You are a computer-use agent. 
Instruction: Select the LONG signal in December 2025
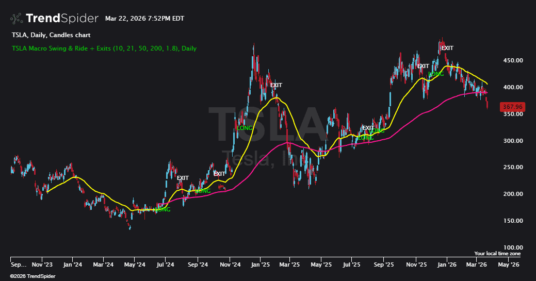pos(436,74)
